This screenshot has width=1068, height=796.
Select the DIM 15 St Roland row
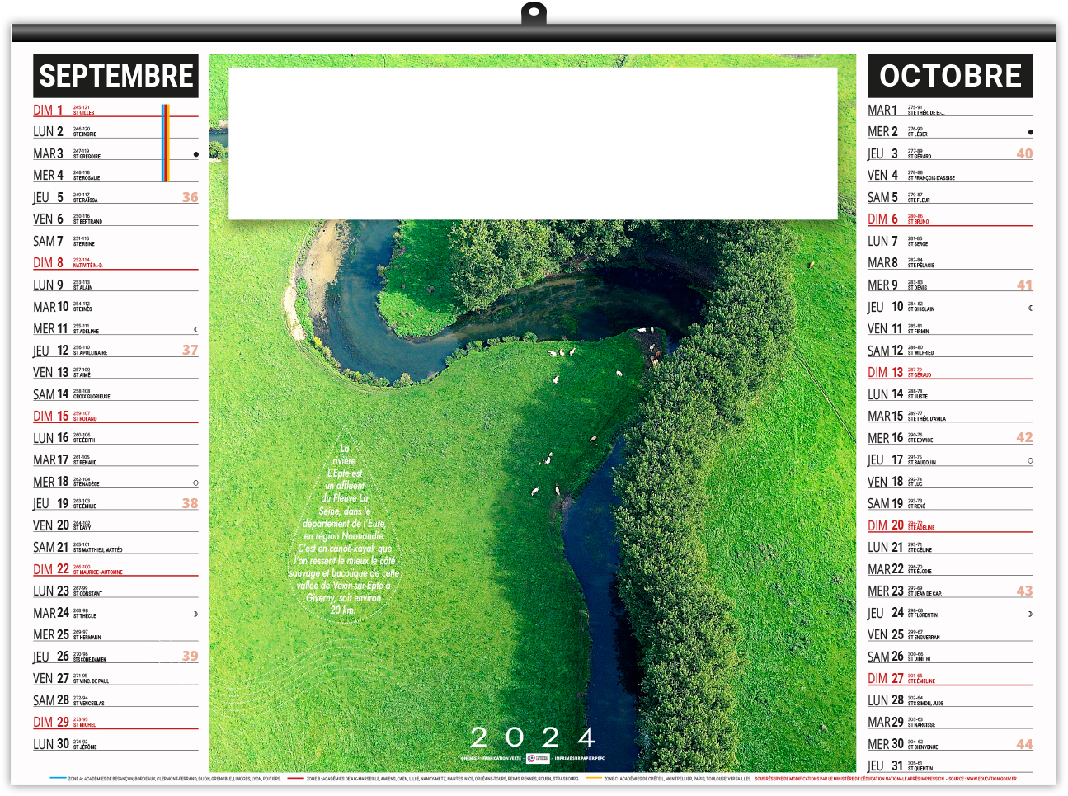point(115,417)
